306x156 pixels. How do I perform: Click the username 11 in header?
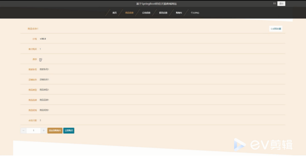274,3
